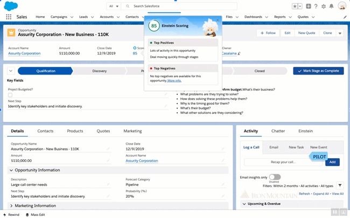Click the activity filter funnel icon

coord(339,186)
